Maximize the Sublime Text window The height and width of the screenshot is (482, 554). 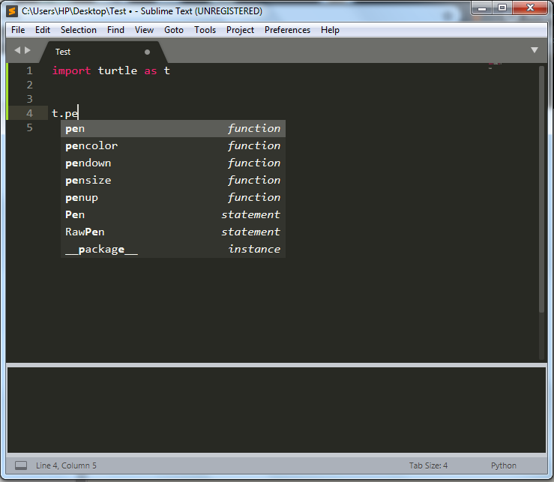502,7
